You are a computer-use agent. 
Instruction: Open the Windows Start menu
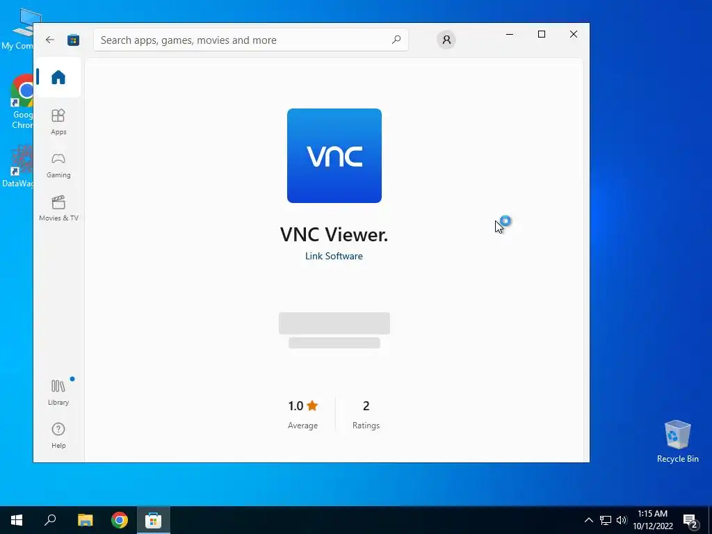tap(17, 520)
